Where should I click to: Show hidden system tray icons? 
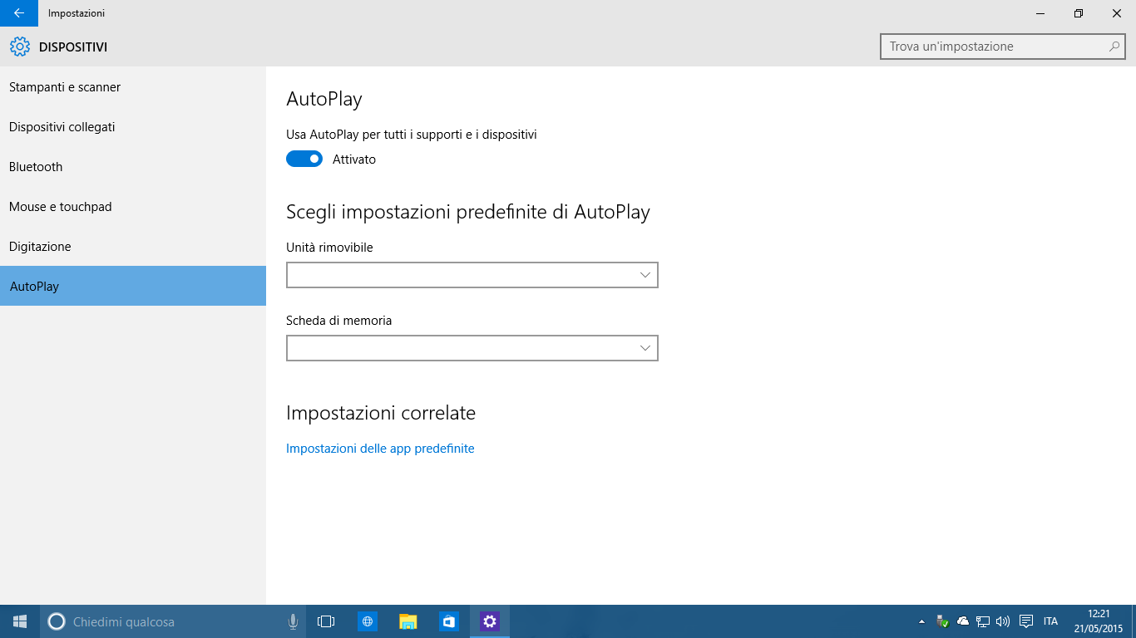[921, 621]
